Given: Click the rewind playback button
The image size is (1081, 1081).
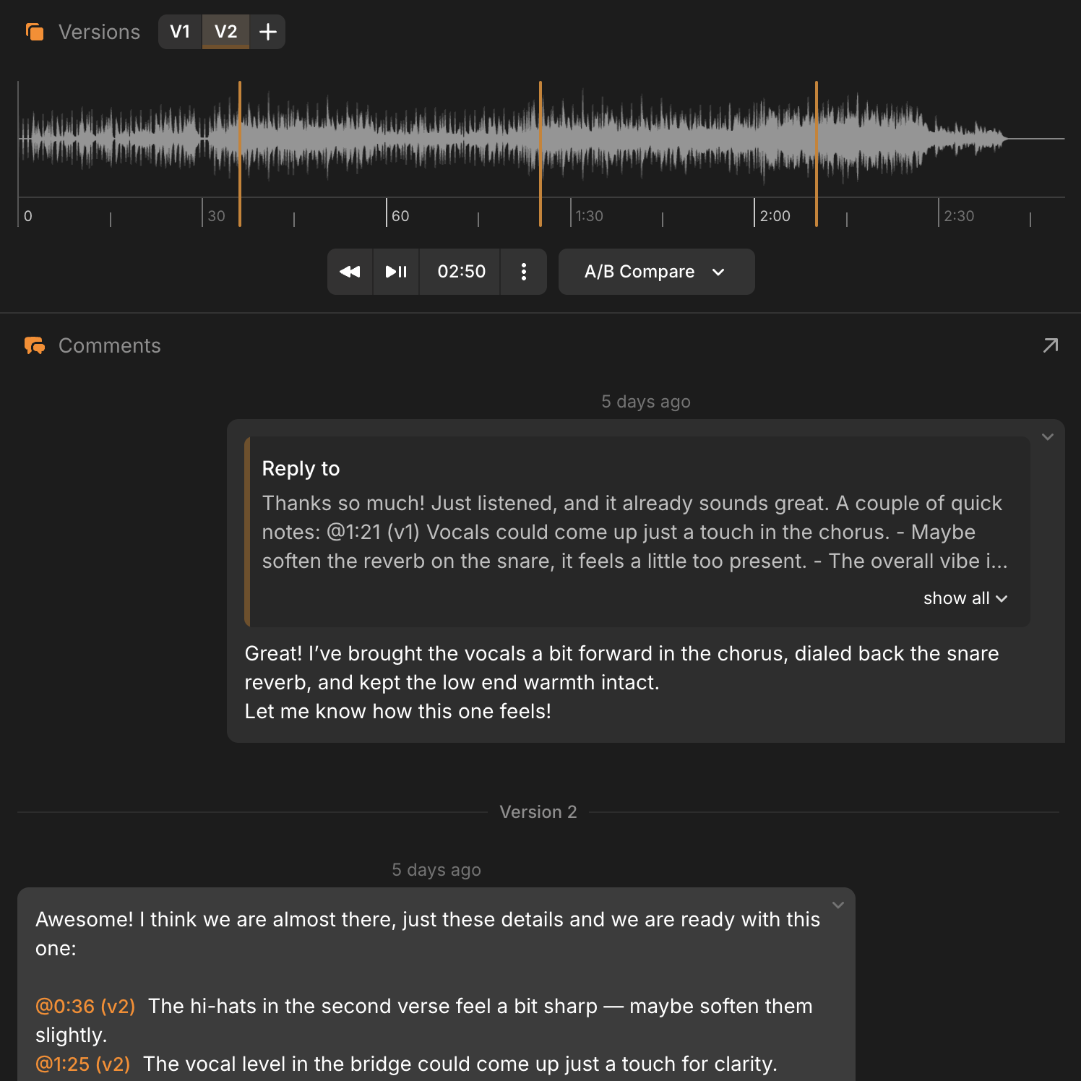Looking at the screenshot, I should coord(350,272).
